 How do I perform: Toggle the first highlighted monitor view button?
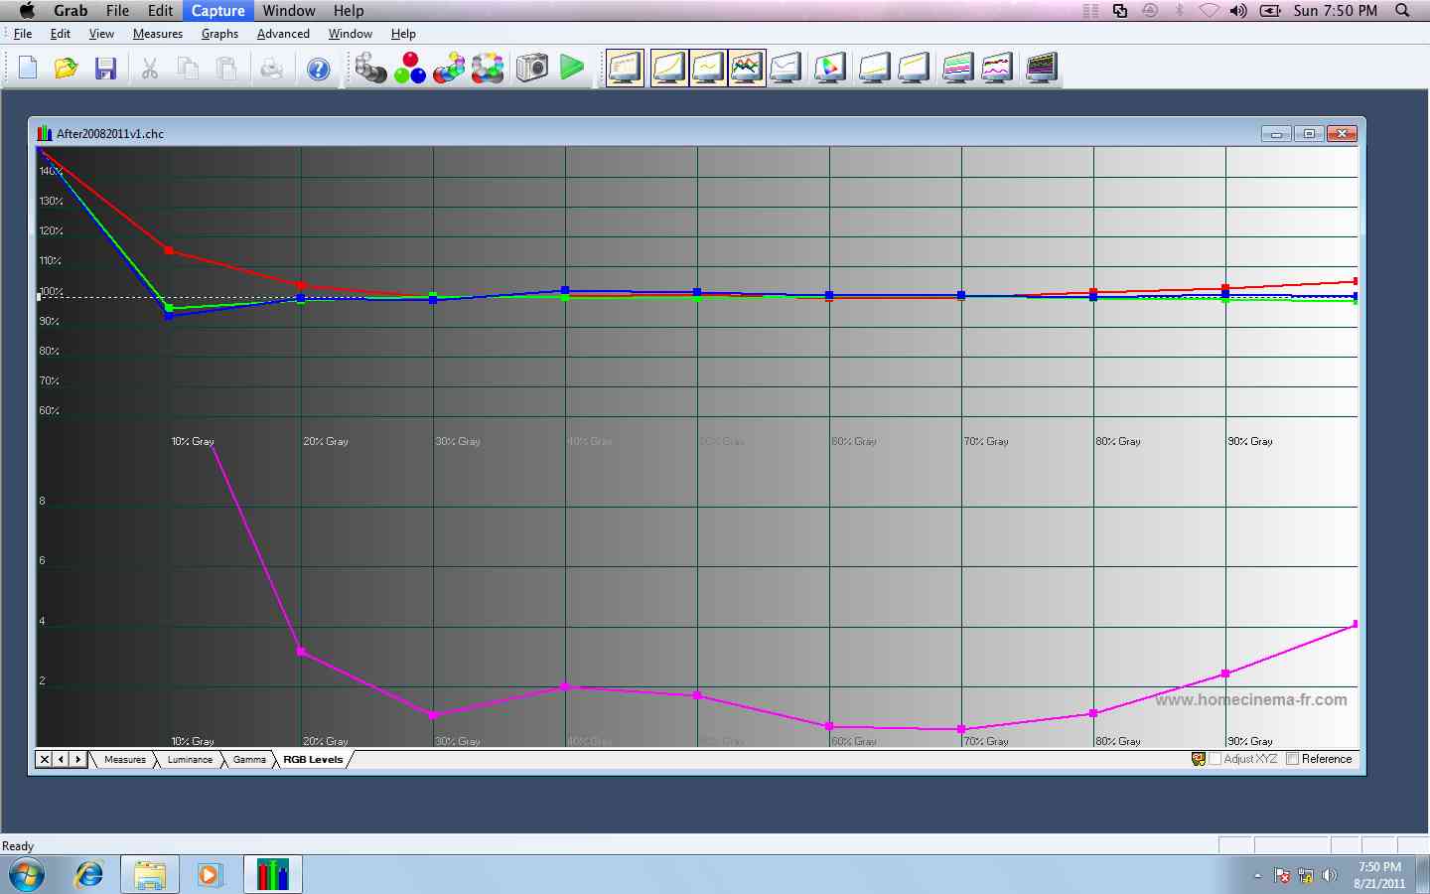tap(626, 68)
